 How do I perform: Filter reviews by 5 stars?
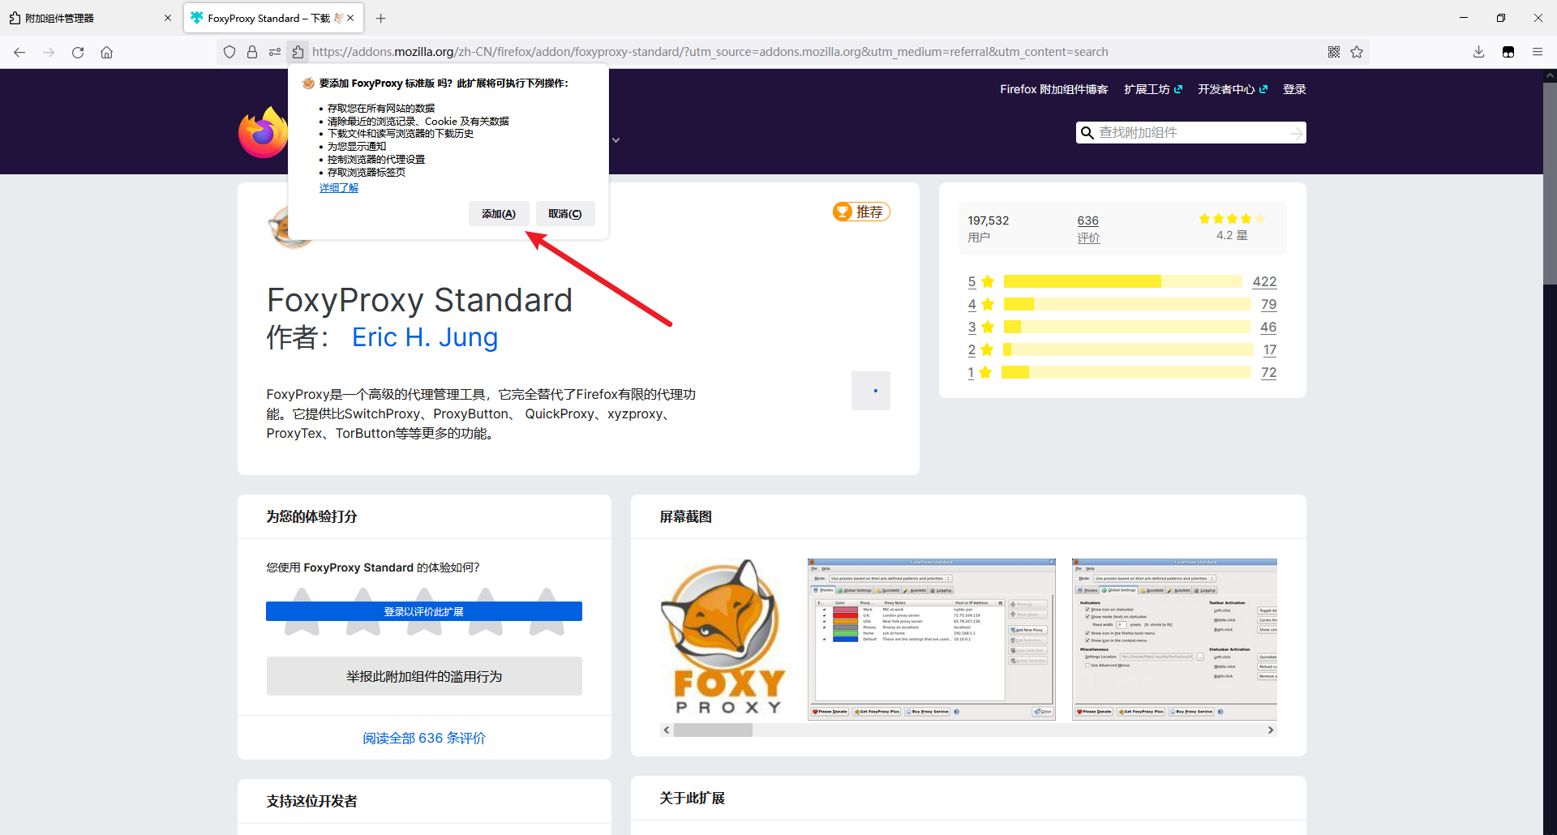point(980,281)
